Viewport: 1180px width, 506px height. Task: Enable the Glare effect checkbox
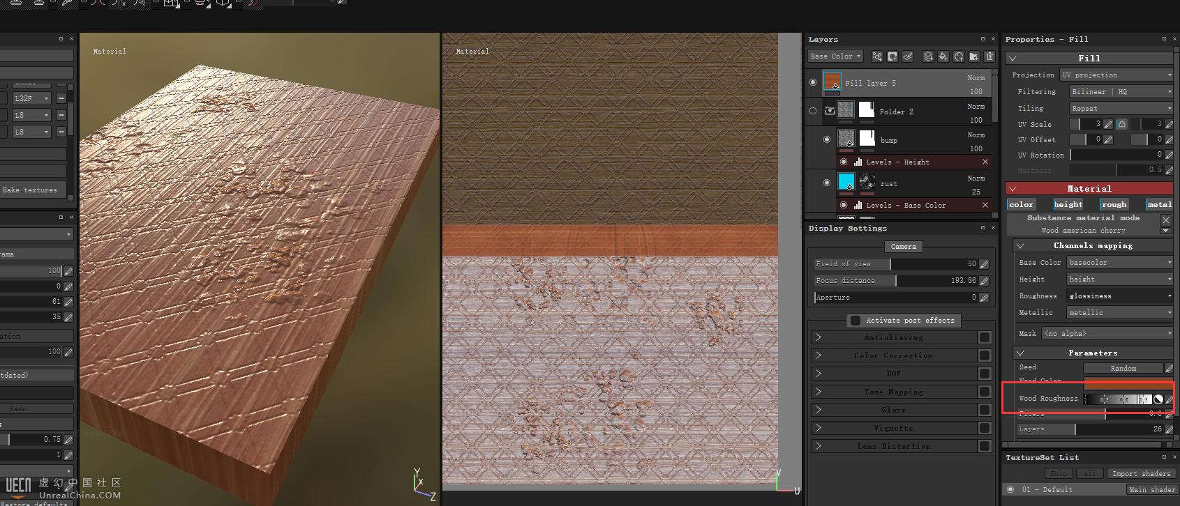point(985,410)
